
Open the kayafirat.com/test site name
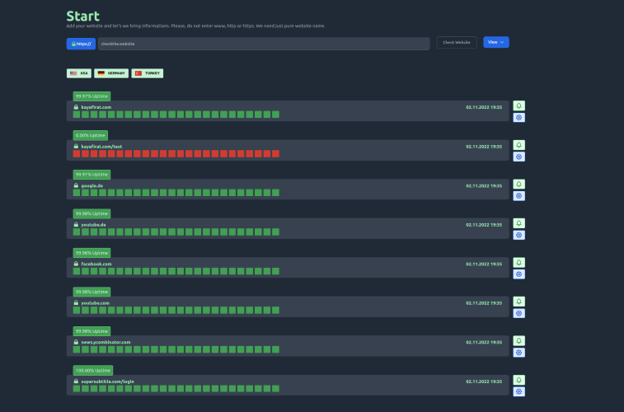[101, 147]
